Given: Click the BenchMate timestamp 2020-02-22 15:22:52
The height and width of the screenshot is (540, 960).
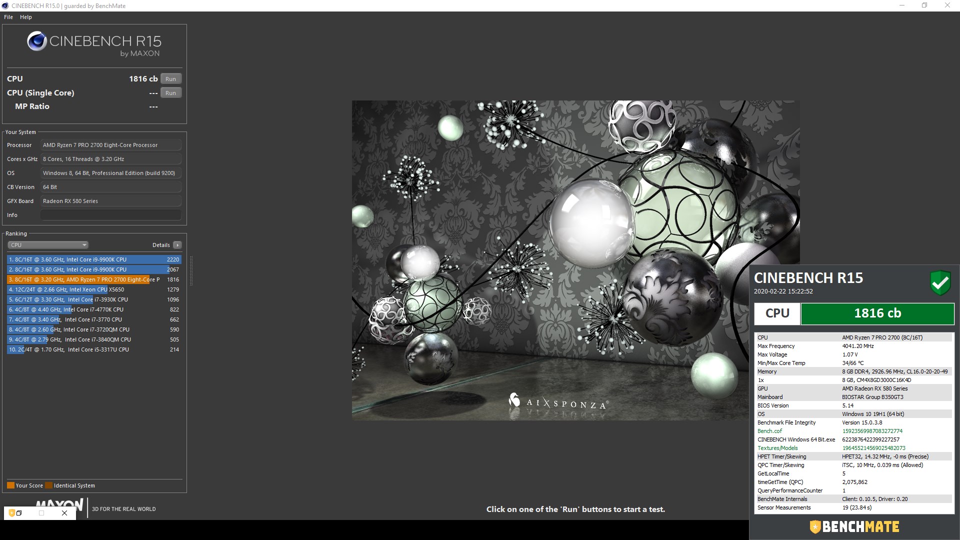Looking at the screenshot, I should coord(783,291).
